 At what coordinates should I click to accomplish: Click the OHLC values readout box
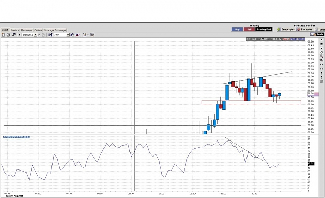click(x=265, y=39)
